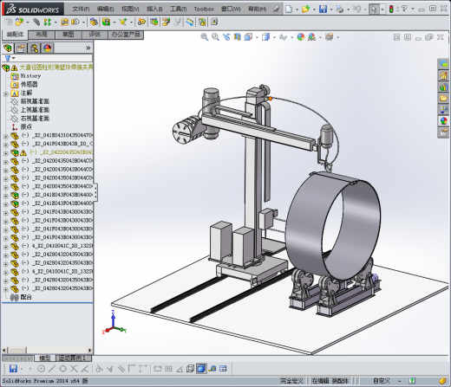Image resolution: width=451 pixels, height=387 pixels.
Task: Click the Edit Appearance color sphere icon
Action: 301,37
